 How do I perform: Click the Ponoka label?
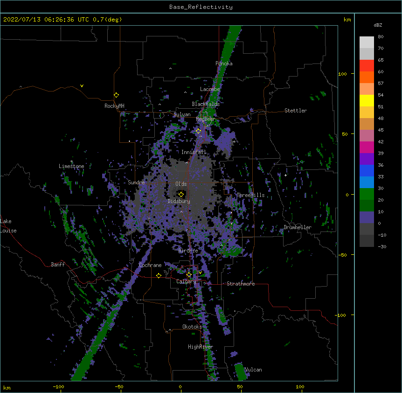(224, 63)
